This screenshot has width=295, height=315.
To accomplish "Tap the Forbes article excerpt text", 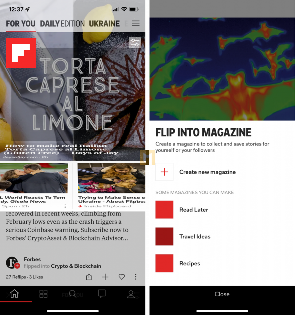I will point(67,226).
